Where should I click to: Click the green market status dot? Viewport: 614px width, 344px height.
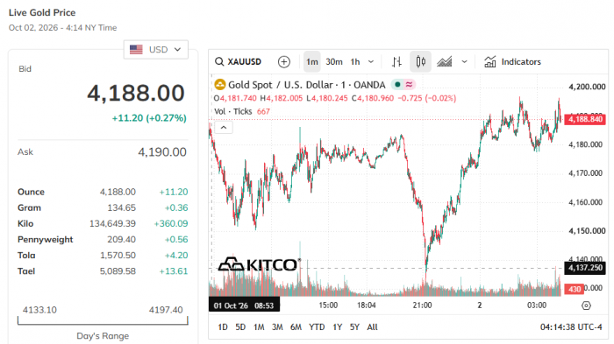click(x=397, y=84)
